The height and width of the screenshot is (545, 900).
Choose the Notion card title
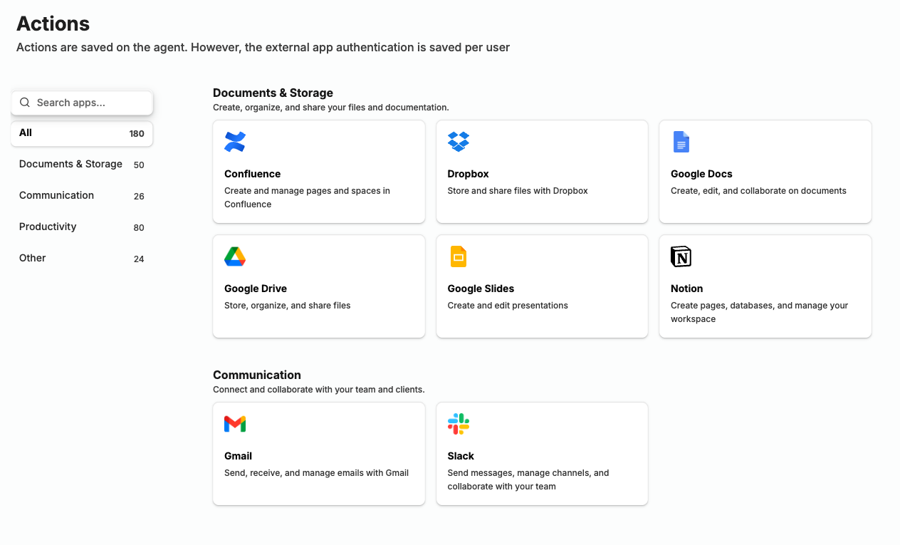[686, 289]
